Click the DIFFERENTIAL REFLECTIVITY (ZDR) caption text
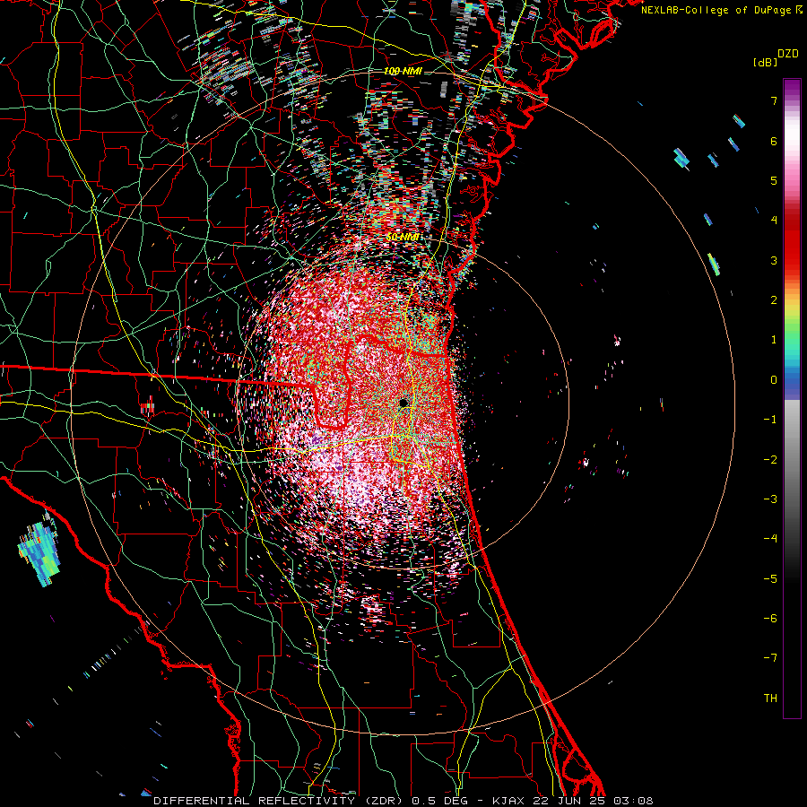The height and width of the screenshot is (807, 807). coord(280,801)
